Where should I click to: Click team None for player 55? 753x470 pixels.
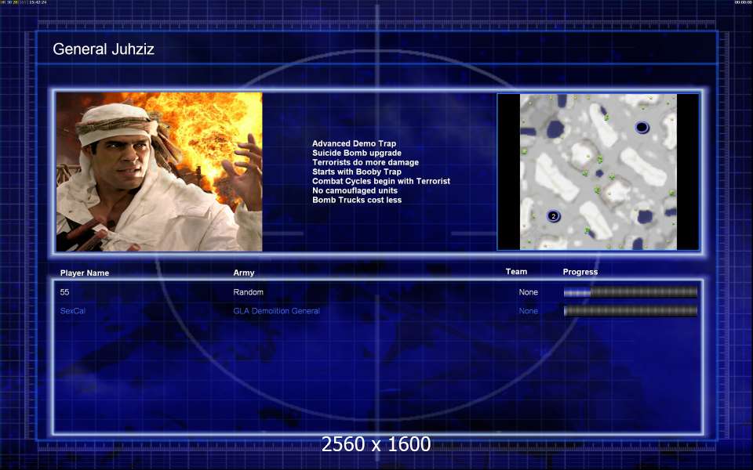pyautogui.click(x=529, y=292)
